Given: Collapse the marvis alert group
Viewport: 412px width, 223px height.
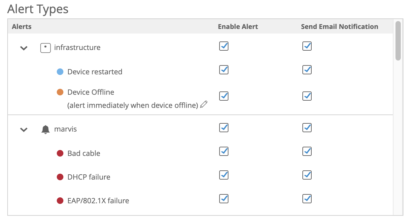Looking at the screenshot, I should (x=24, y=130).
